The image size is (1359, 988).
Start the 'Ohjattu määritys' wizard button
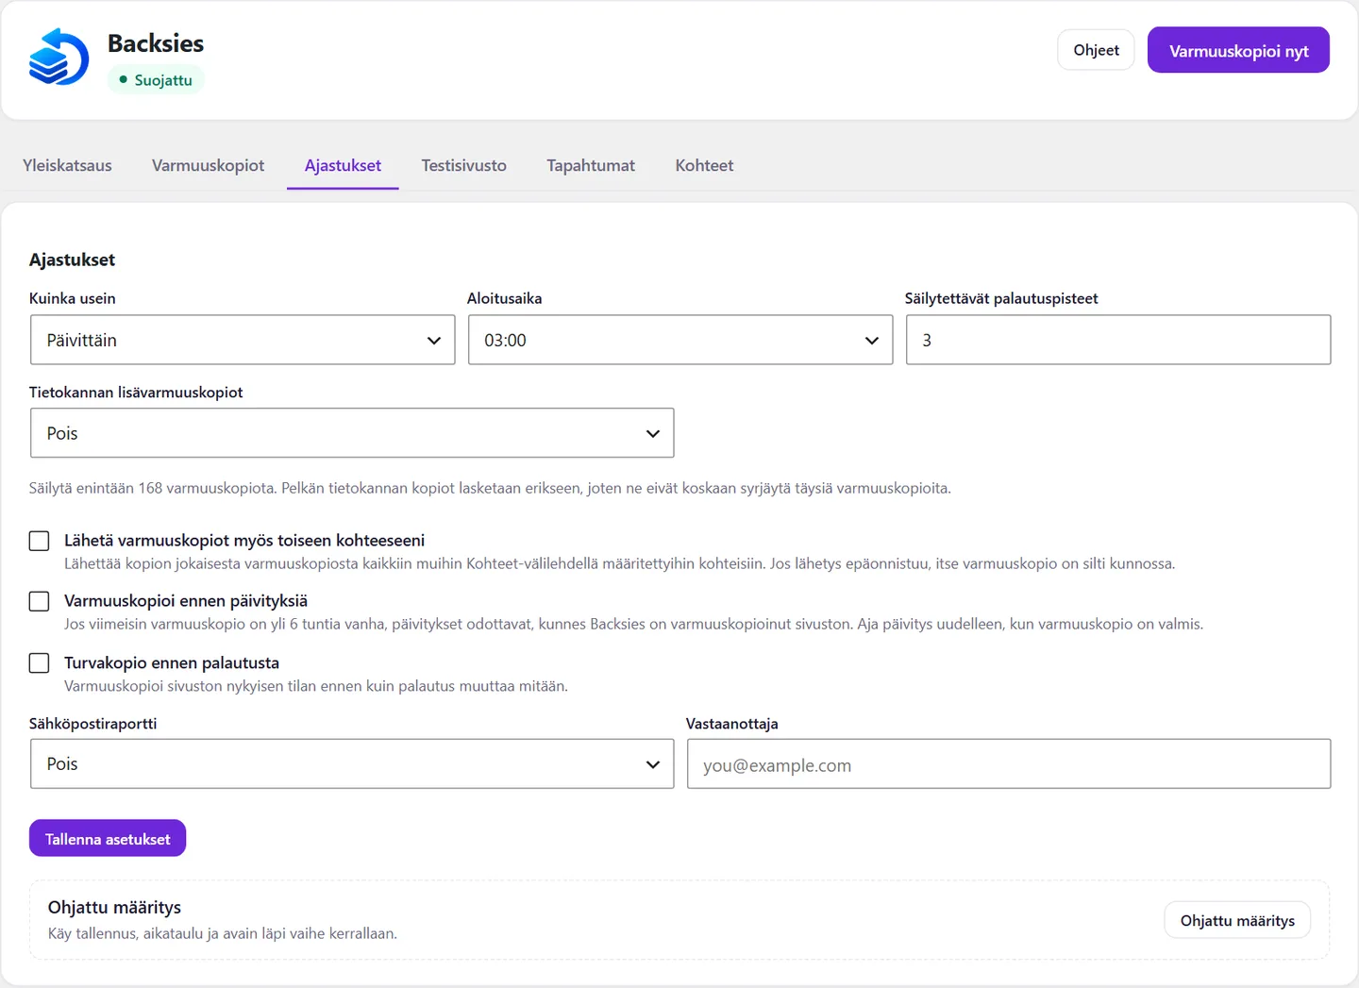click(1237, 920)
